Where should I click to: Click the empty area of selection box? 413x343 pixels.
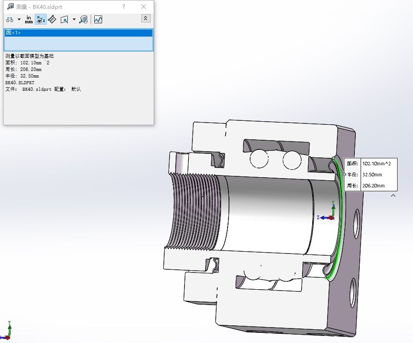[78, 44]
